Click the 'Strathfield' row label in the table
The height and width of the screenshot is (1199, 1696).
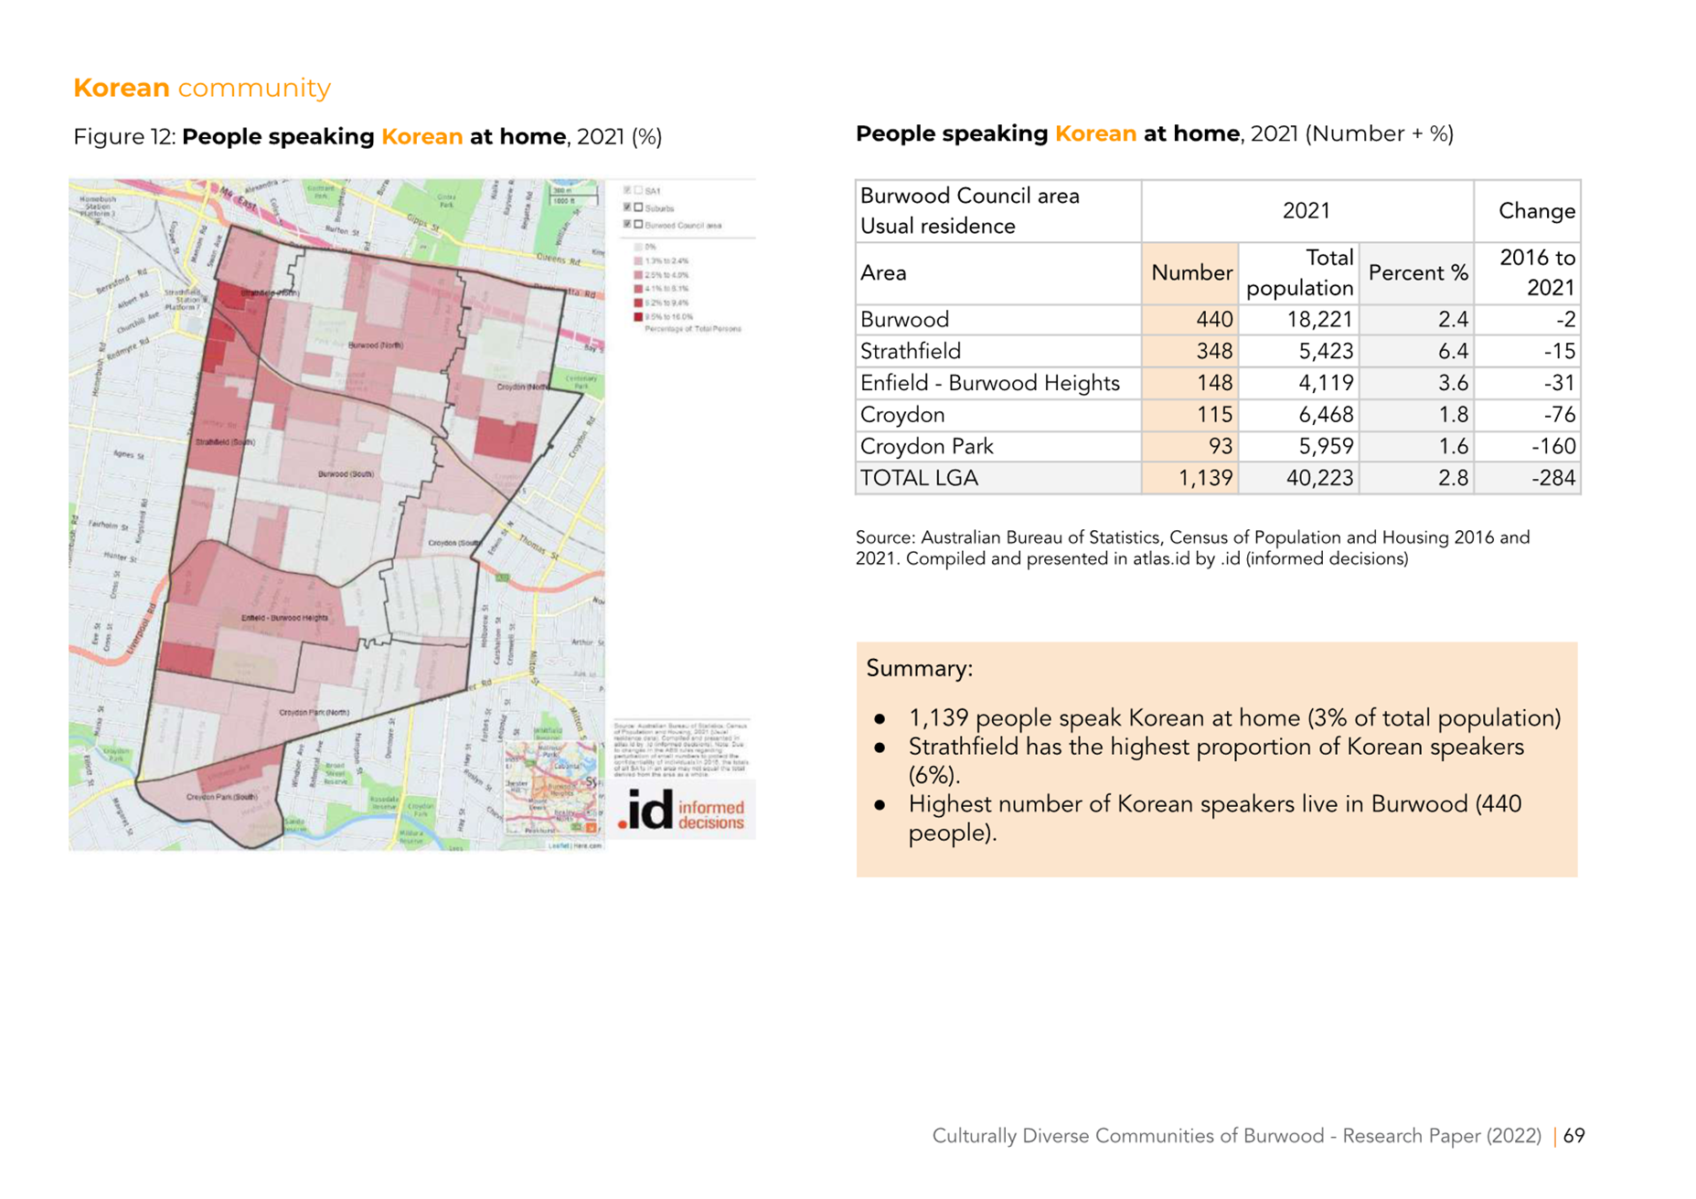tap(911, 352)
